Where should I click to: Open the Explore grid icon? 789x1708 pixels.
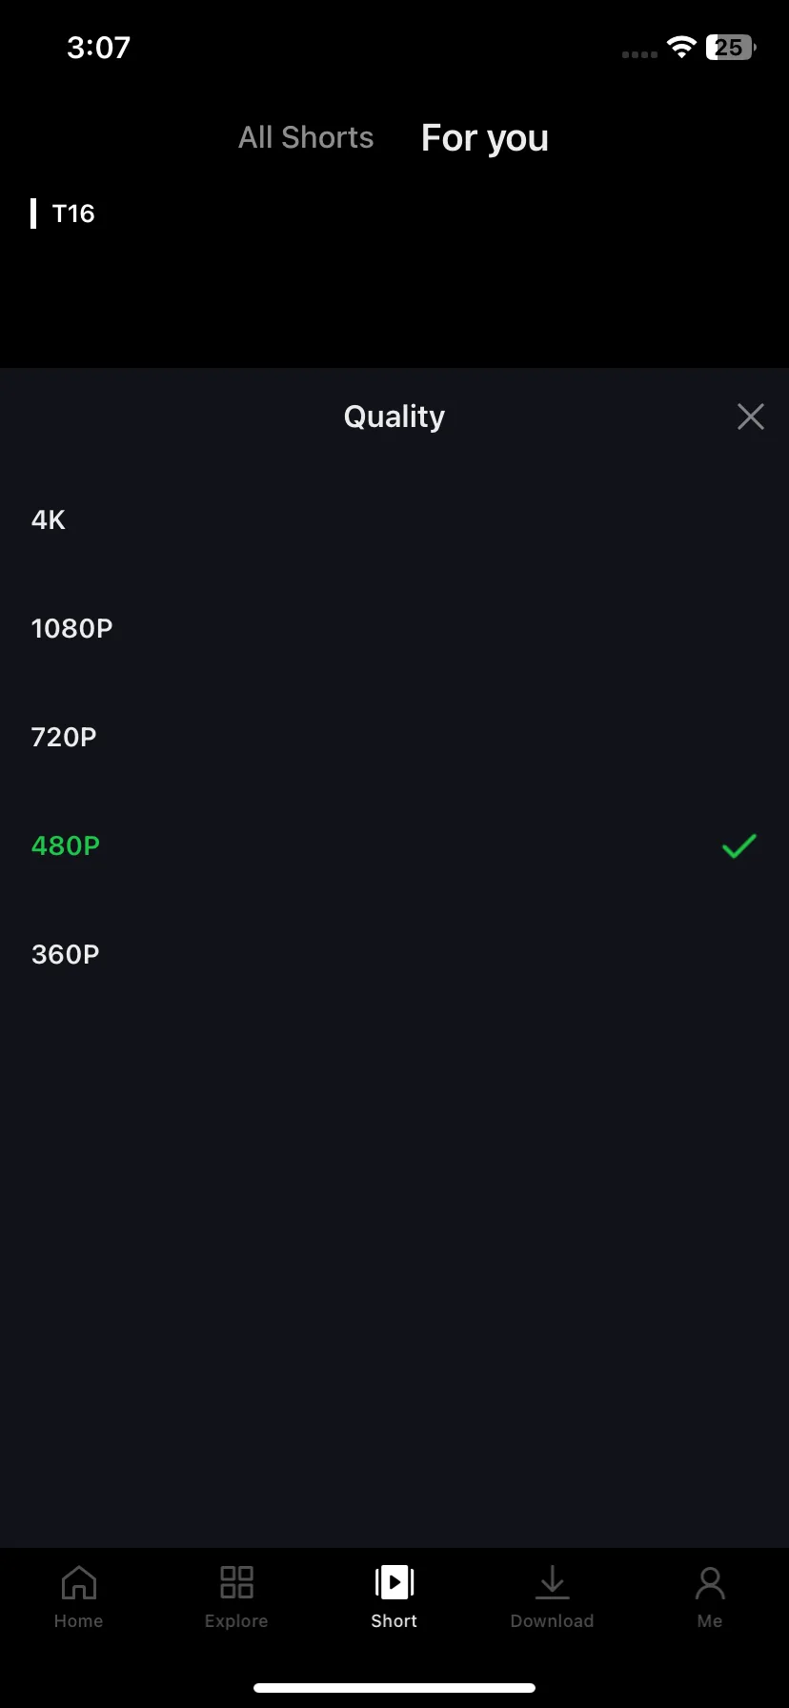236,1582
